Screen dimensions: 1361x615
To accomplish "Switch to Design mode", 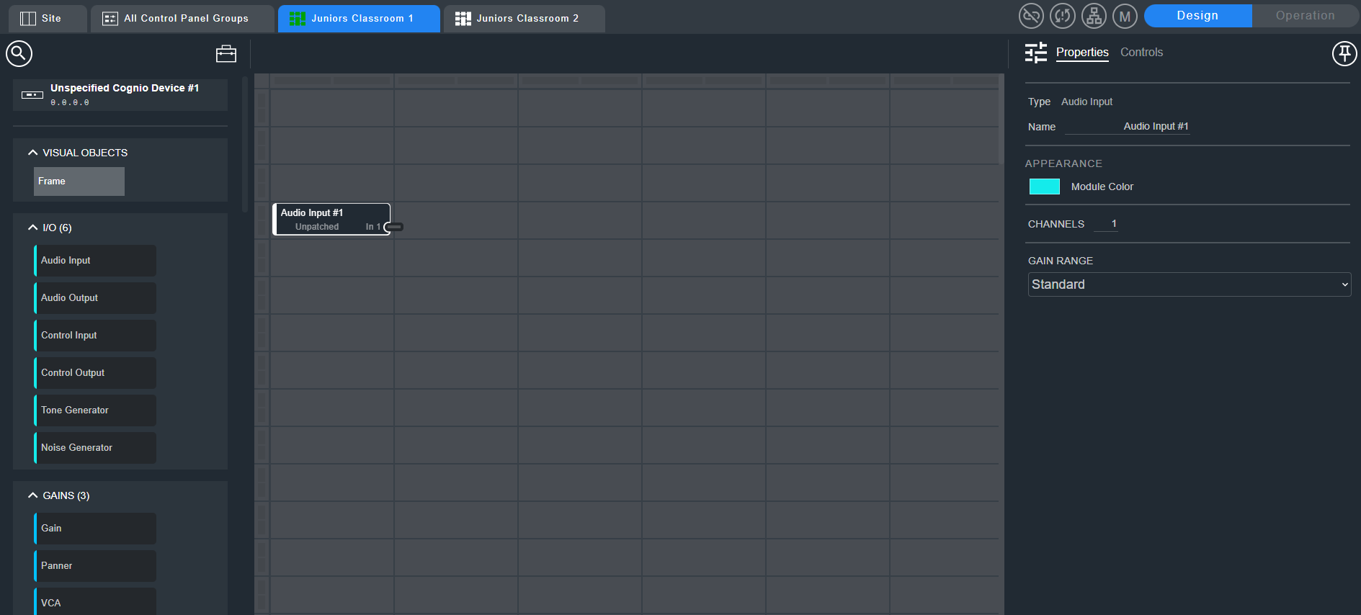I will tap(1197, 16).
